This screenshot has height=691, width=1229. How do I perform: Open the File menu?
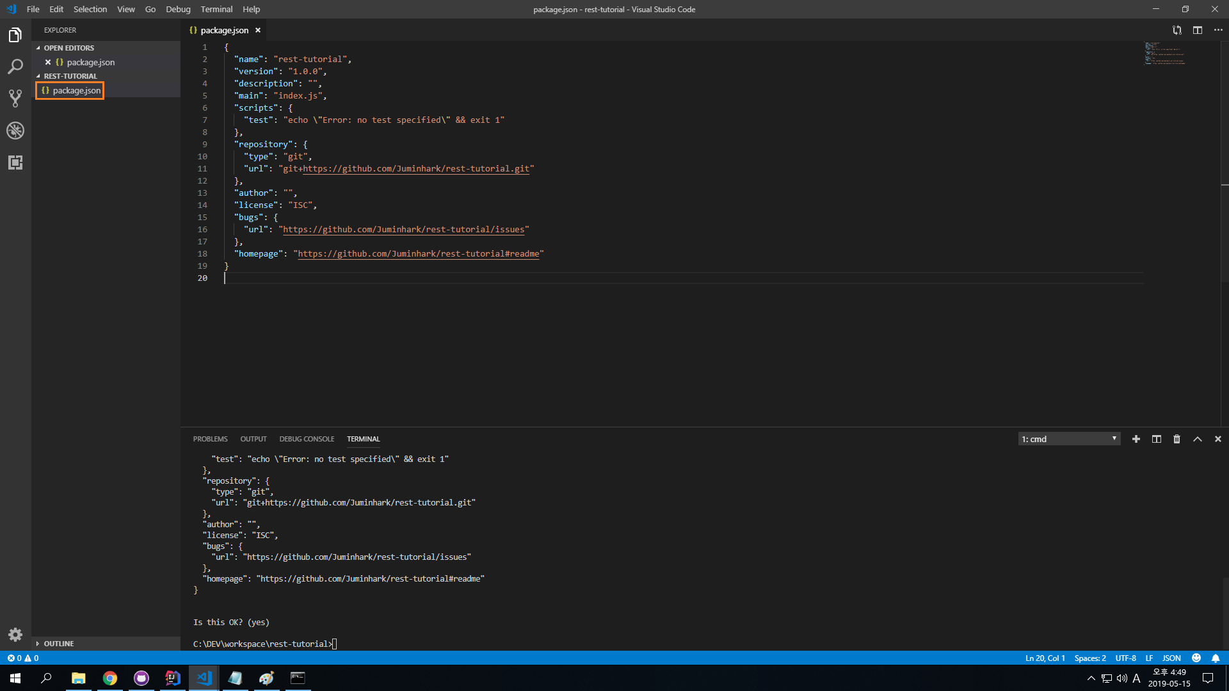coord(33,9)
